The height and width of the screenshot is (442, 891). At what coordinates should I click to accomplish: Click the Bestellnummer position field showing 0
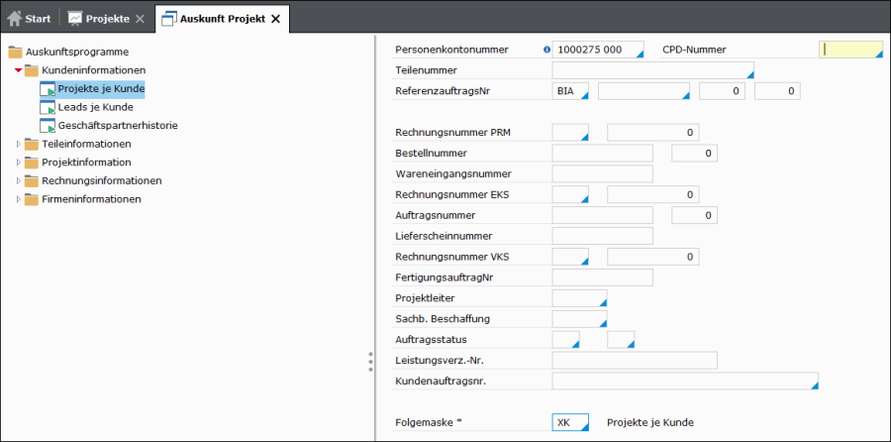point(694,153)
